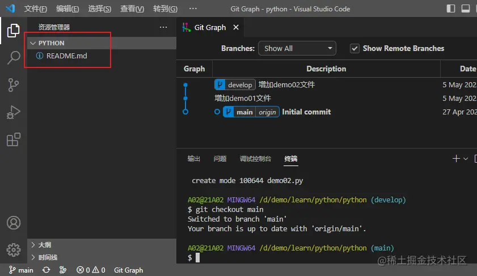Click the terminal input cursor prompt
Viewport: 477px width, 276px height.
coord(198,258)
